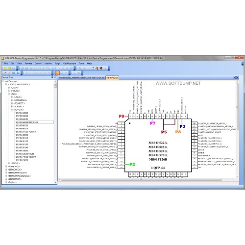
Task: Click the diagram vertical scrollbar down arrow
Action: click(237, 176)
